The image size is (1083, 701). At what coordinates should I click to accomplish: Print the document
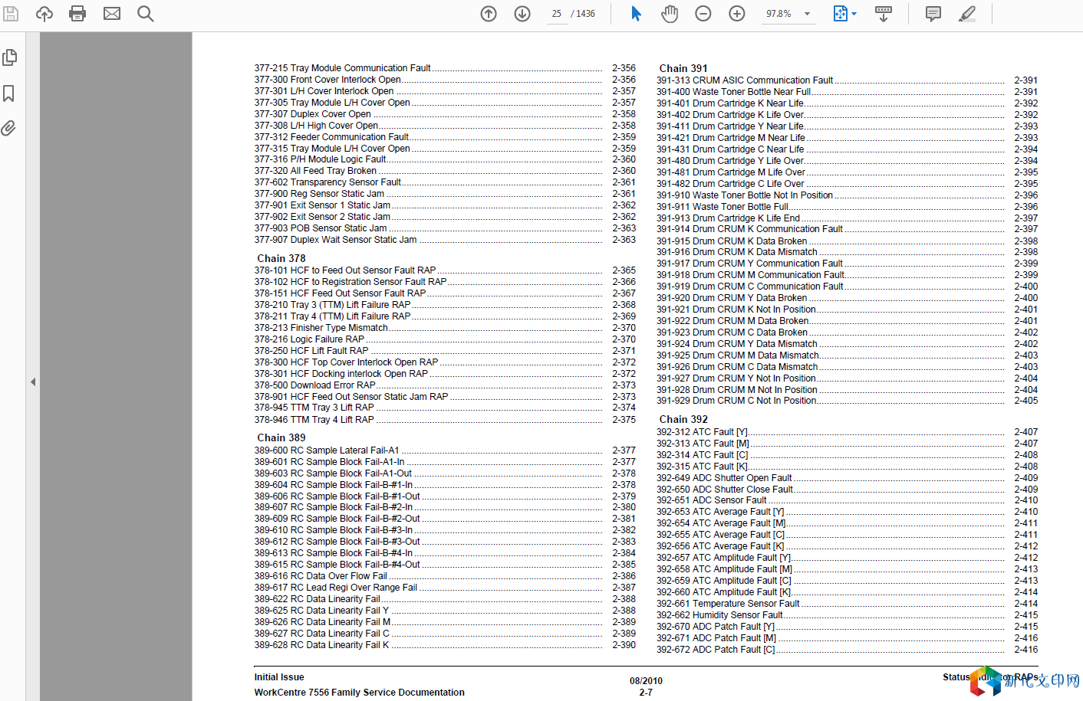click(77, 14)
